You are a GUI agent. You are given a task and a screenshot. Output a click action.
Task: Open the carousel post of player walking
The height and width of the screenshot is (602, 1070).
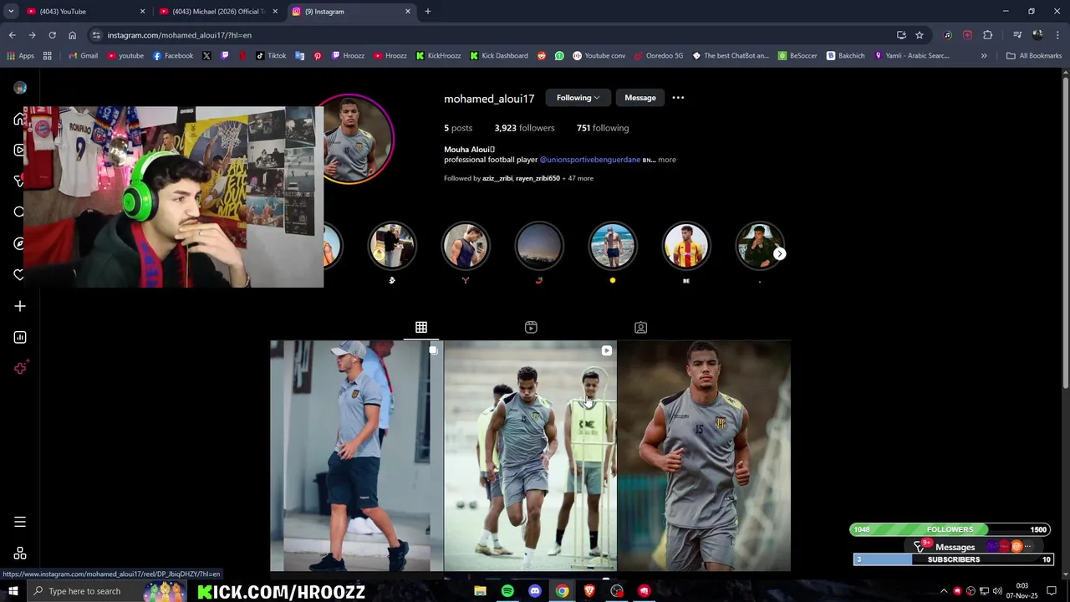coord(356,456)
